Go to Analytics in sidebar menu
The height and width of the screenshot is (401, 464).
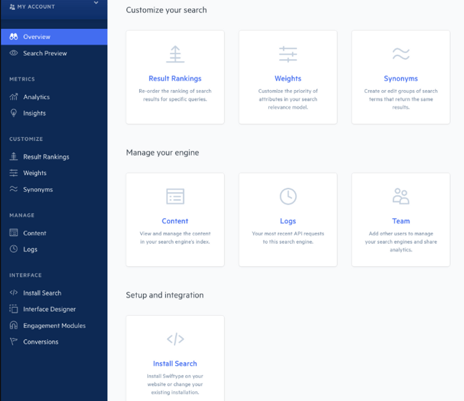54,97
